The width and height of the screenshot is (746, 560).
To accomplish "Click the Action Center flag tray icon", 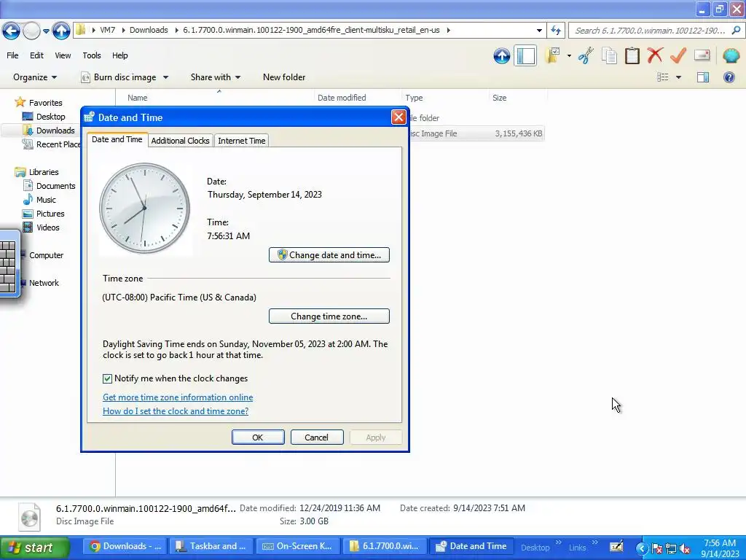I will pyautogui.click(x=656, y=548).
